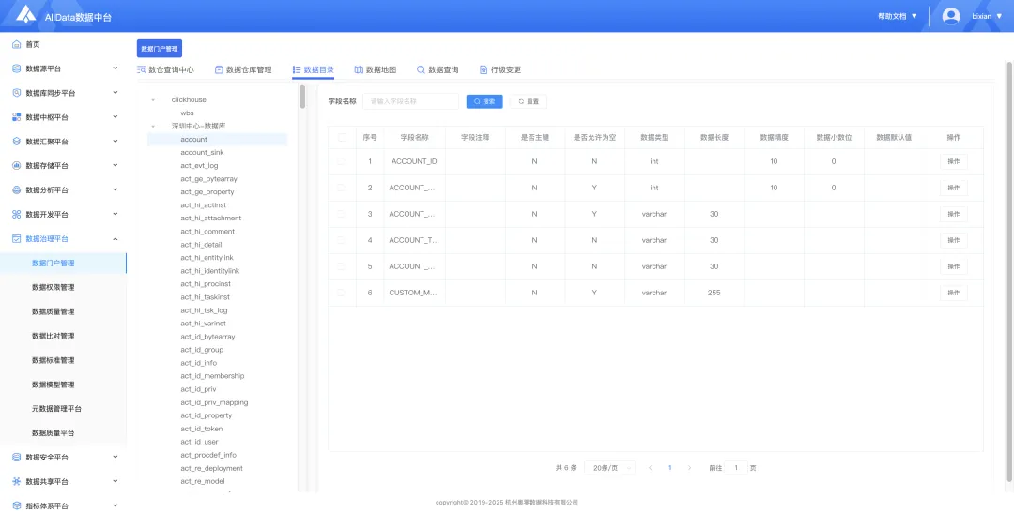Click the 数据库同步平台 sidebar icon
1014x513 pixels.
click(x=17, y=93)
